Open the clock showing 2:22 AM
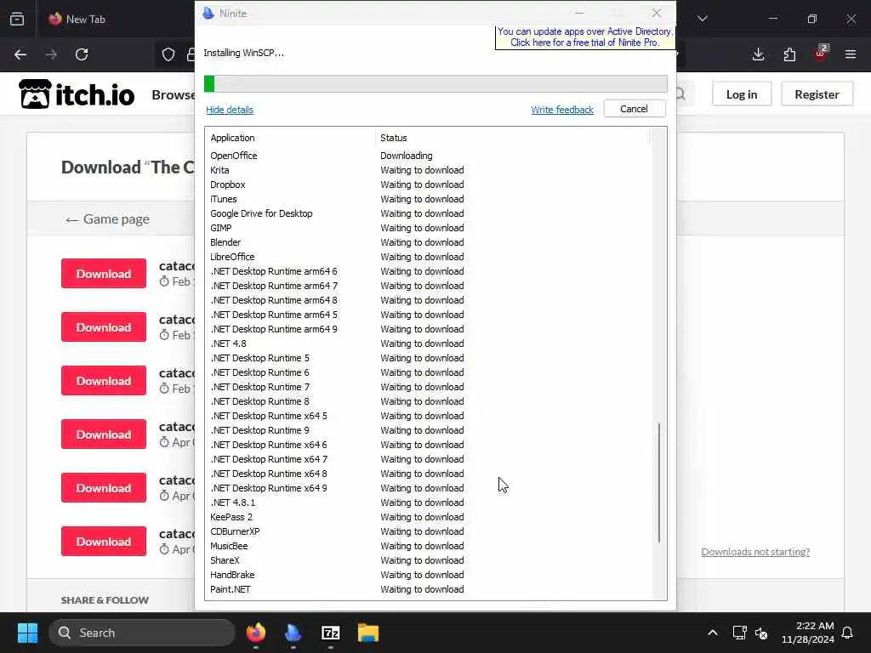 [808, 633]
